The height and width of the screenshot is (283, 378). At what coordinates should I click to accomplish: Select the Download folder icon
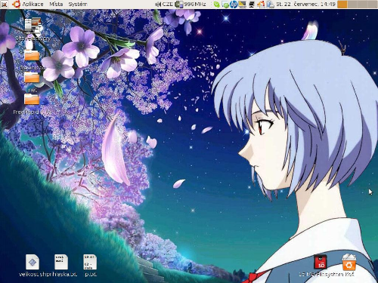(32, 55)
